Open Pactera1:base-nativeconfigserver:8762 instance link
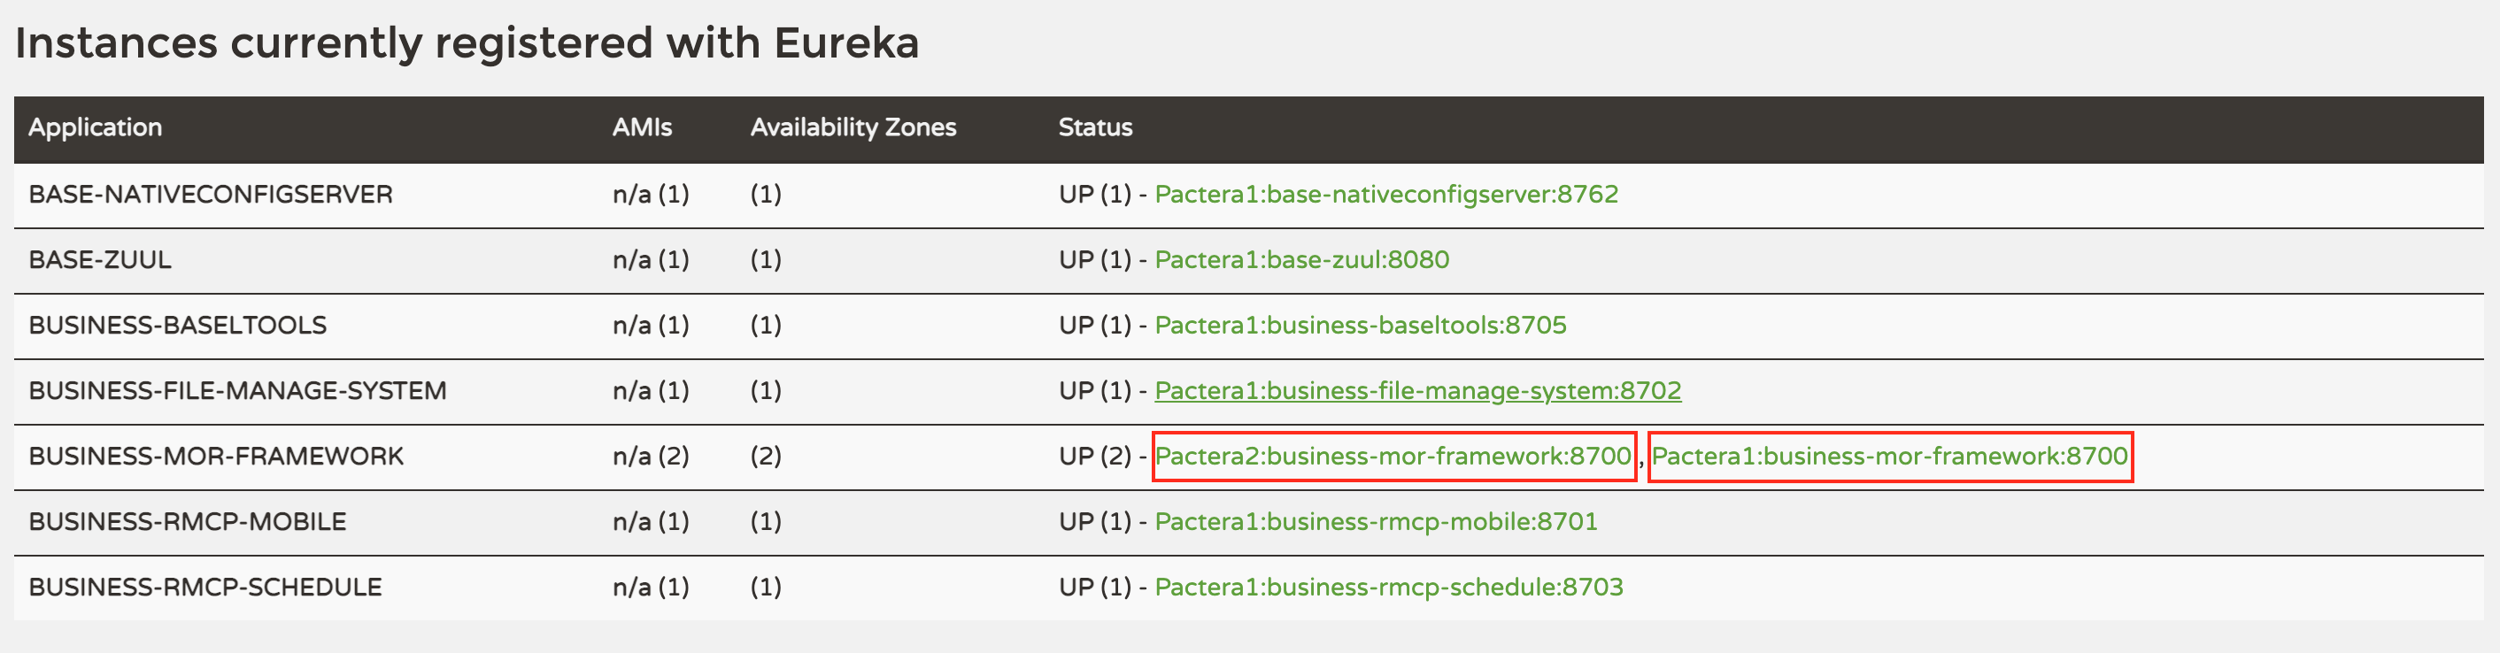 [x=1385, y=194]
